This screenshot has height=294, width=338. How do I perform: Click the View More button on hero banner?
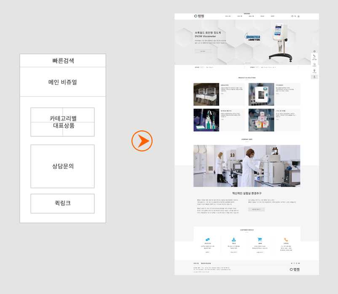point(203,51)
